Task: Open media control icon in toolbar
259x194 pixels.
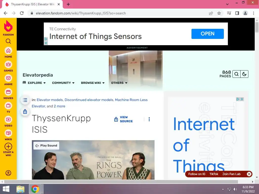Action: 229,13
